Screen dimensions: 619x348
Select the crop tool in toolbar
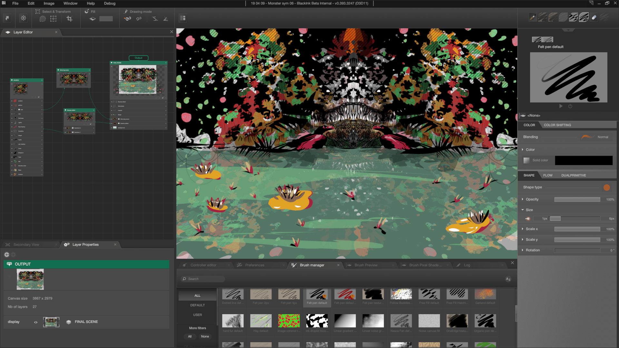click(69, 19)
